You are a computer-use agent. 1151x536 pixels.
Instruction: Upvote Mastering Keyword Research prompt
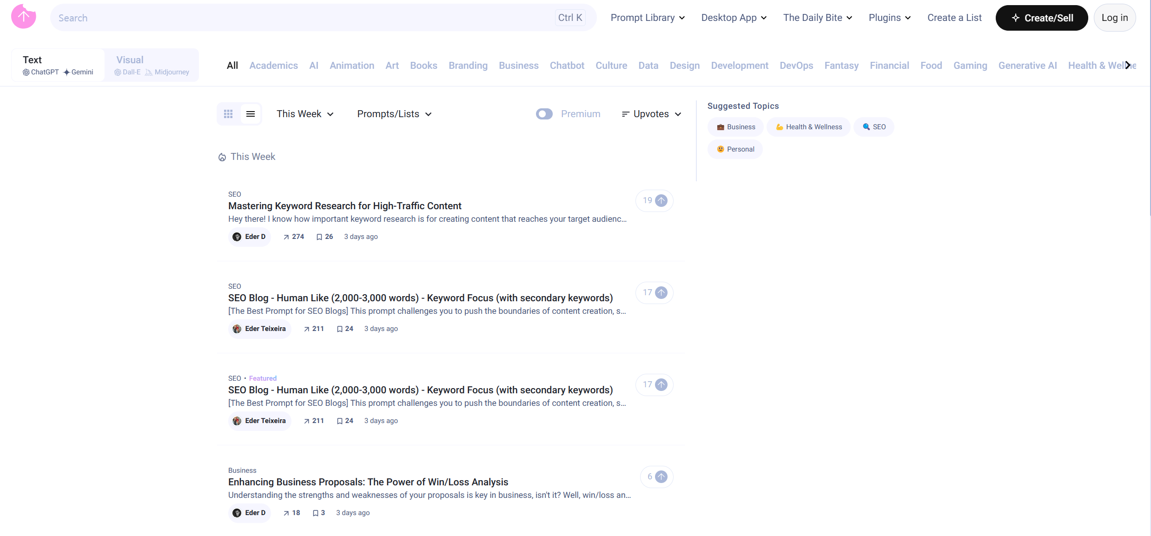coord(661,200)
